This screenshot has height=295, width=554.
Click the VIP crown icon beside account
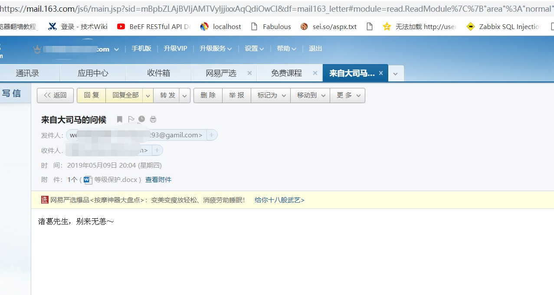(x=38, y=49)
